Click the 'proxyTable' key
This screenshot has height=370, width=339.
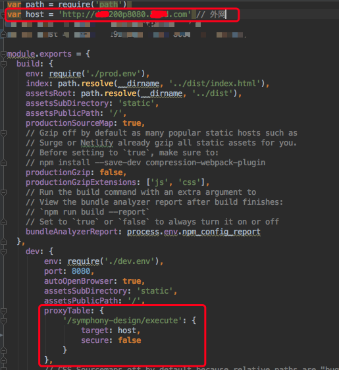point(67,311)
